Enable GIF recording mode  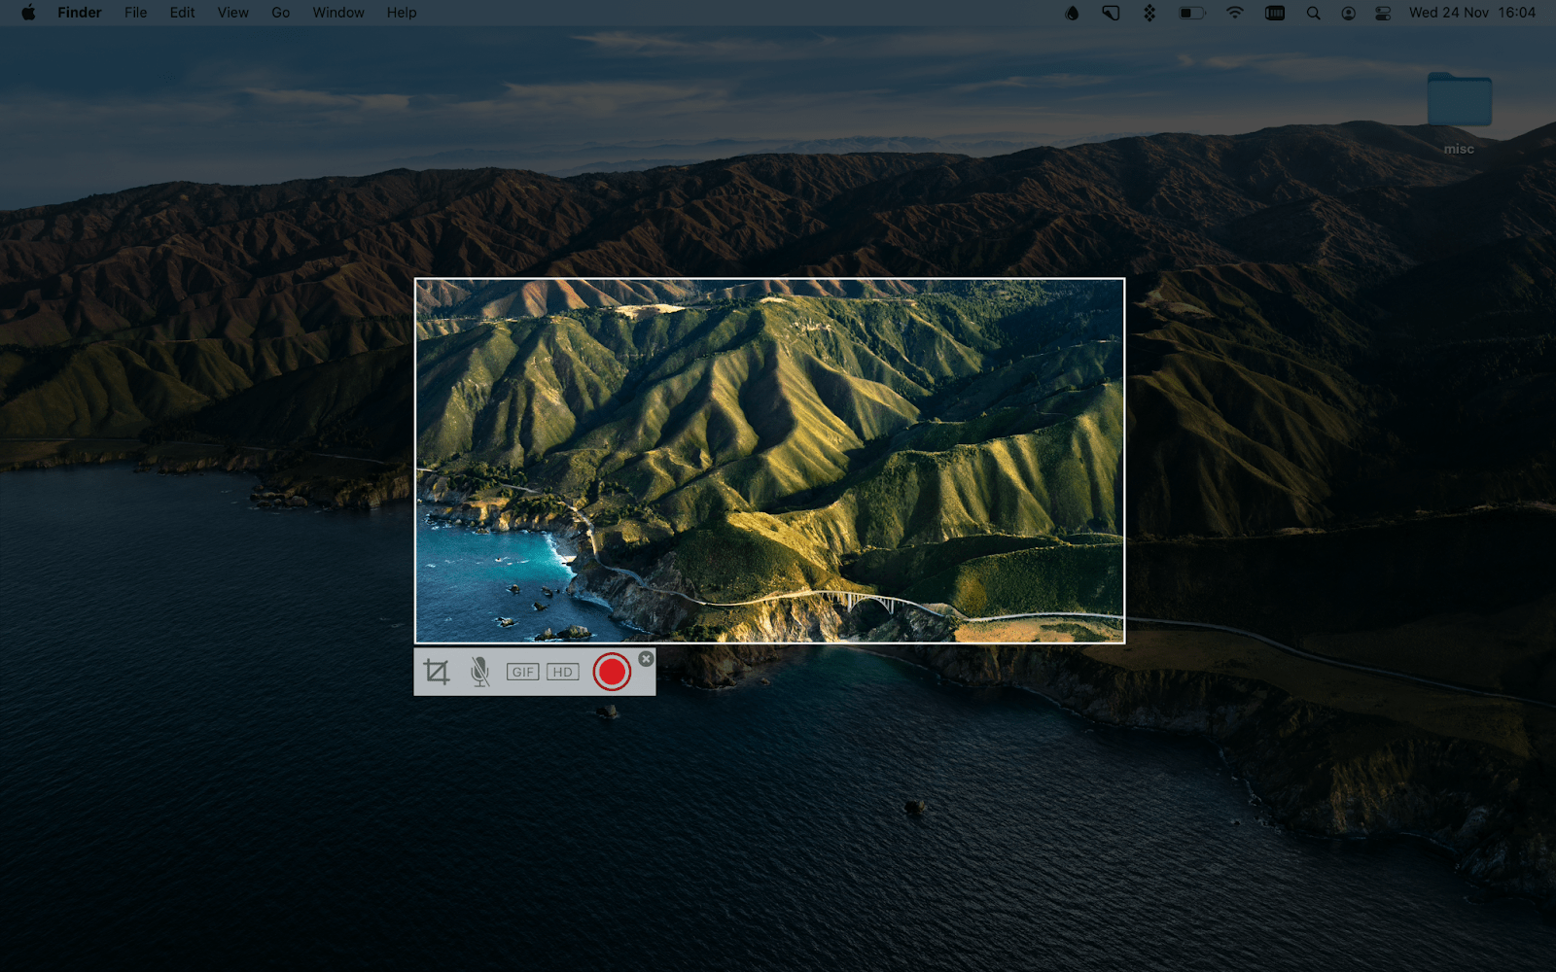pyautogui.click(x=522, y=672)
